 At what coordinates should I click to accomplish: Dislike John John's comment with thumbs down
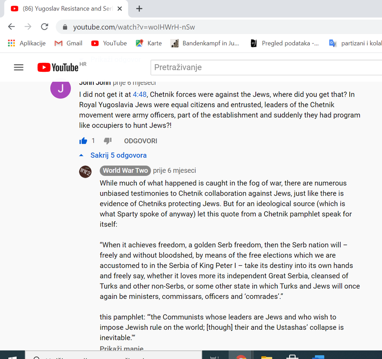tap(108, 141)
